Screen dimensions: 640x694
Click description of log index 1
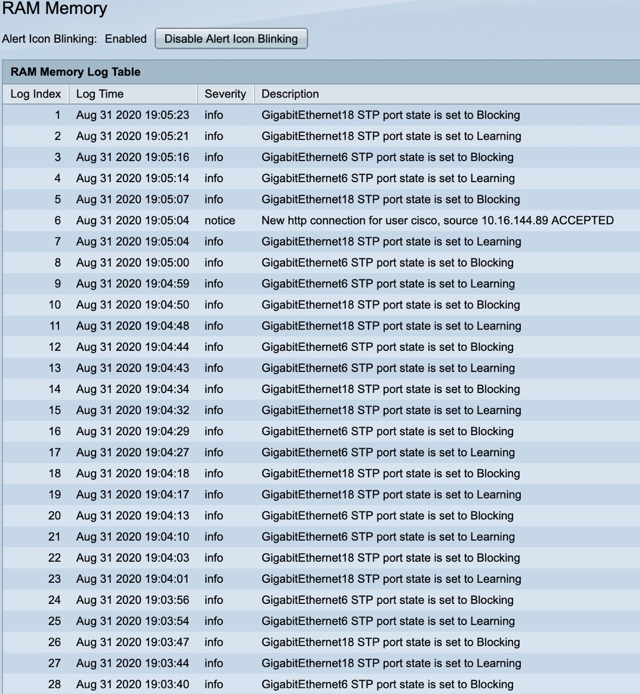(x=391, y=115)
